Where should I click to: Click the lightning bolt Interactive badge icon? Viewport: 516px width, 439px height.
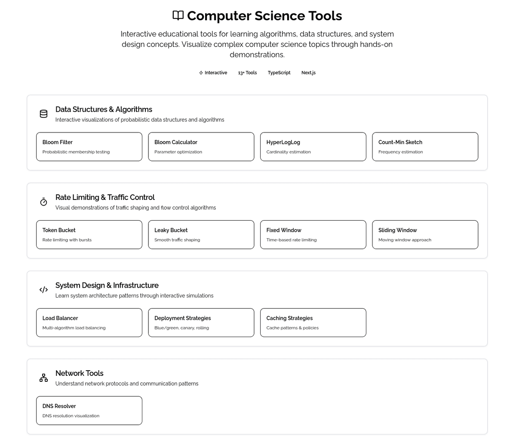pos(201,72)
